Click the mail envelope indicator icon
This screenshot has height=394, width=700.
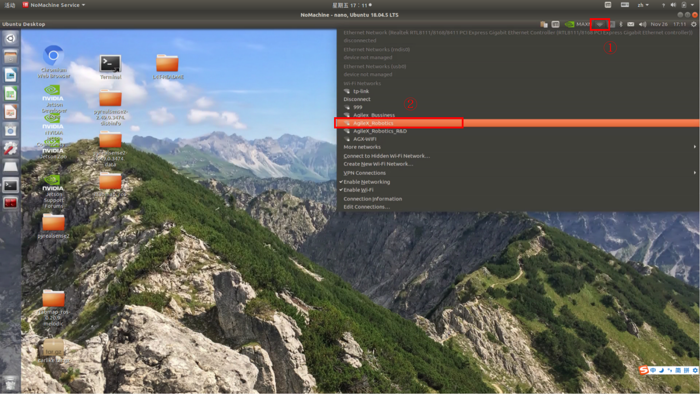(630, 24)
